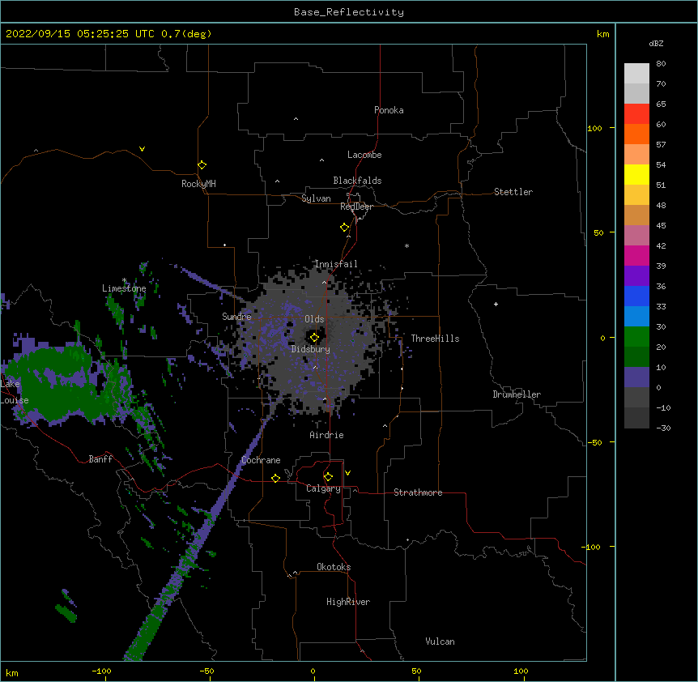
Task: Click the Sundre town label
Action: point(236,317)
